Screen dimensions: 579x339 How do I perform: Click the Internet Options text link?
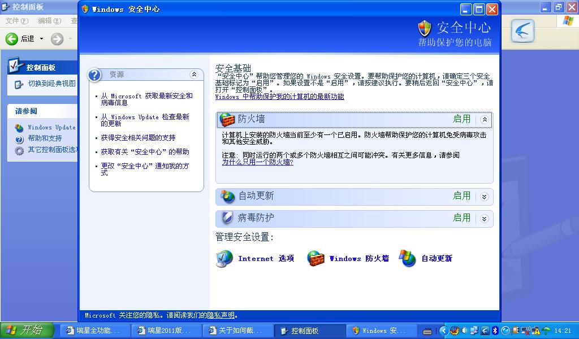(x=266, y=259)
